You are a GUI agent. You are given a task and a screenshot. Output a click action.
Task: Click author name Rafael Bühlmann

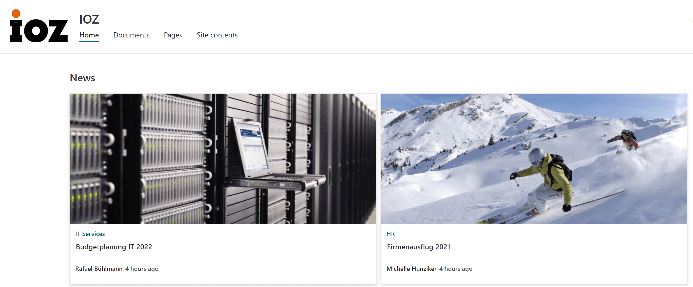(99, 269)
